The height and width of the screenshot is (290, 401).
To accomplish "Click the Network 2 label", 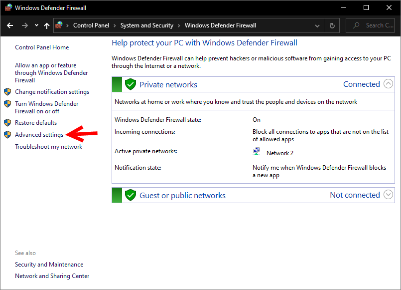I will 280,153.
